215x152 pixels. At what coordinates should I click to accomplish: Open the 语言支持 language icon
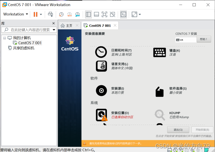pos(101,66)
